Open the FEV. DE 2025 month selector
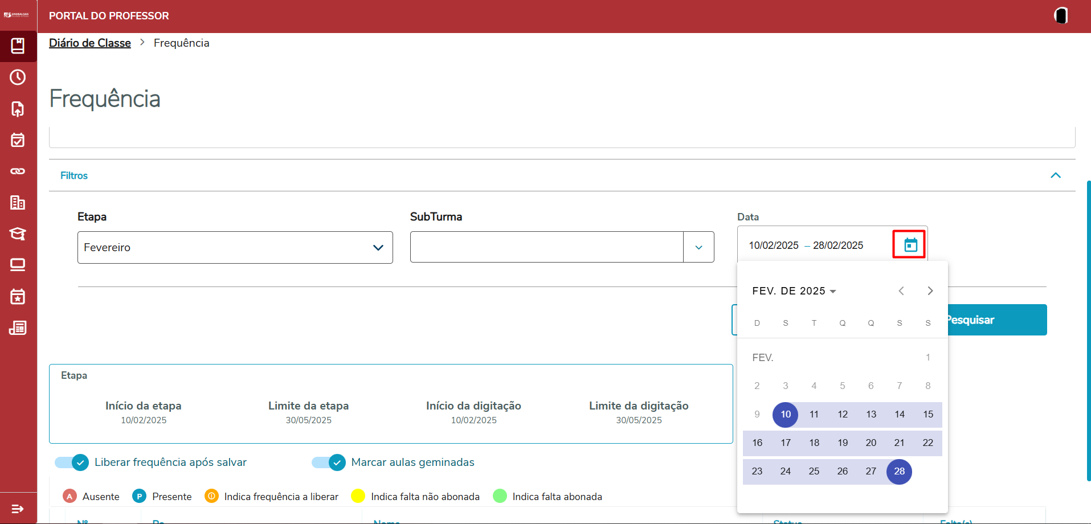1091x524 pixels. [x=794, y=291]
